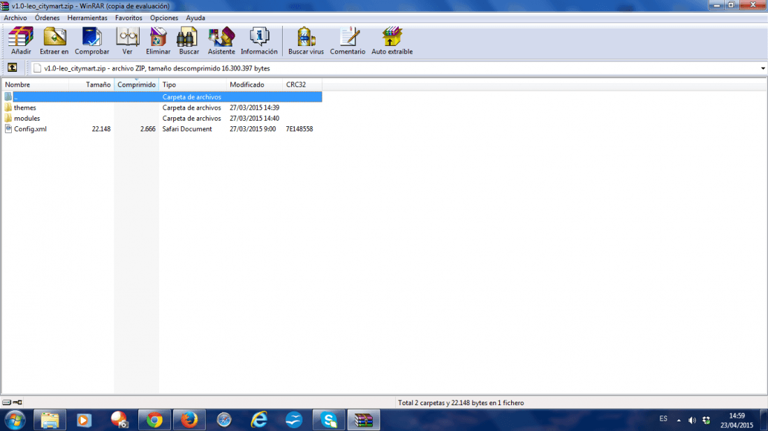The image size is (768, 431).
Task: Click the Auto extraíble icon
Action: [x=392, y=37]
